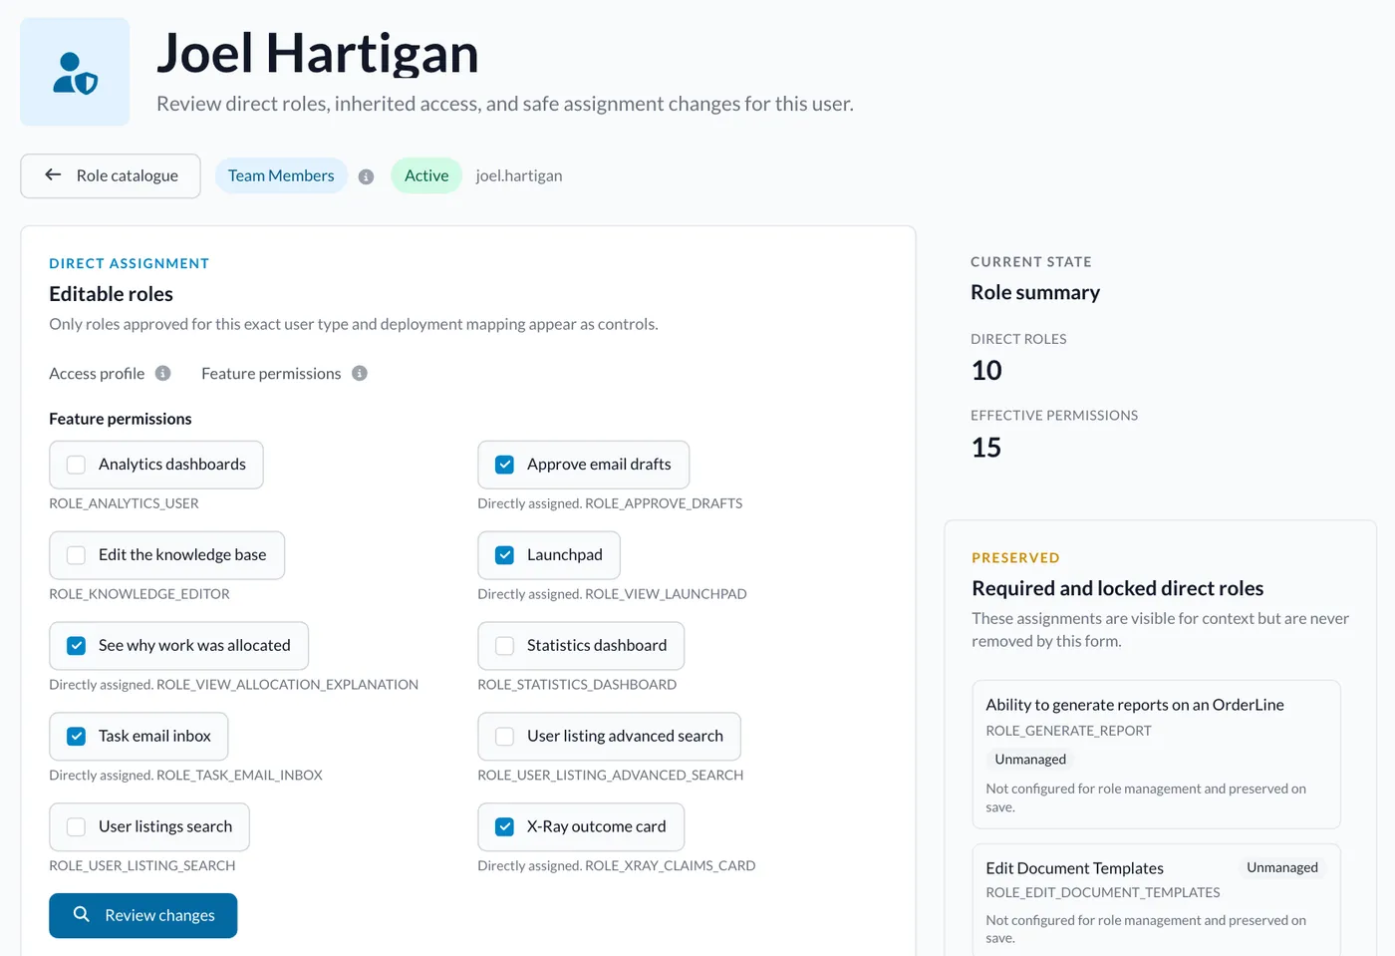Click the Active status badge
This screenshot has width=1395, height=956.
coord(426,175)
